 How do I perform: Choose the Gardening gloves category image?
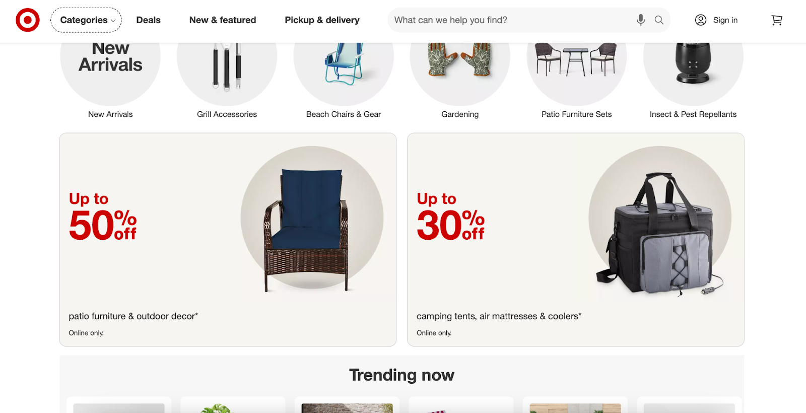460,74
